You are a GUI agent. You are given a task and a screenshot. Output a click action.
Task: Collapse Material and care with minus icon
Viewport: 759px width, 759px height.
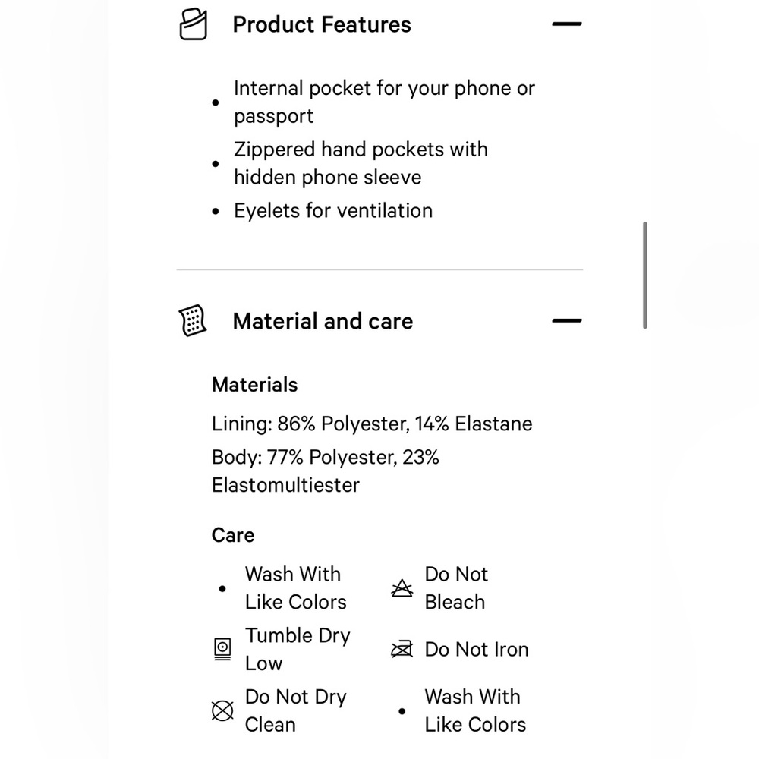tap(567, 320)
